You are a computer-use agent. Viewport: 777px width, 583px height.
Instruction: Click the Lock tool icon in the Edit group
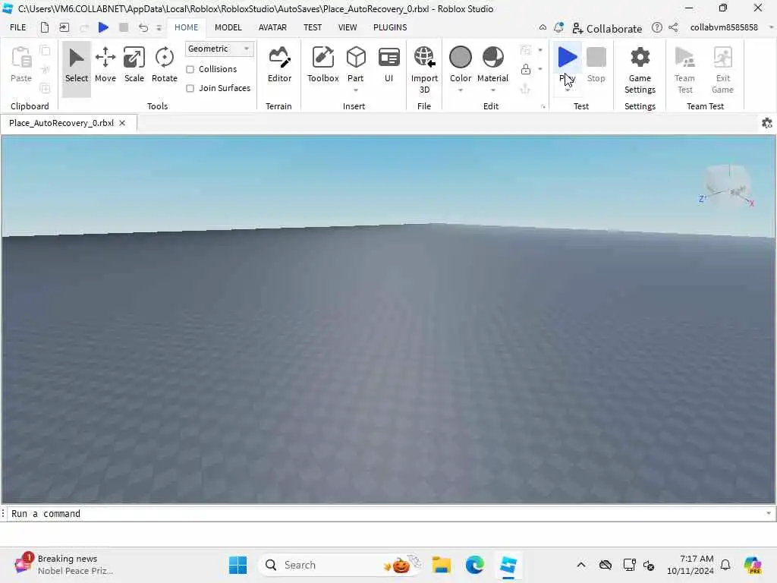pos(526,69)
